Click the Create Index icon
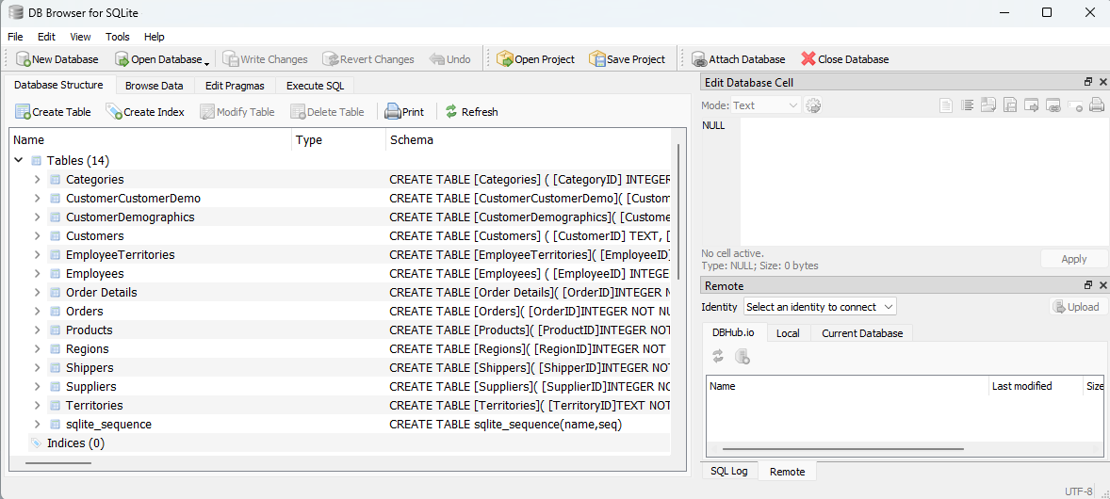The width and height of the screenshot is (1110, 499). [114, 112]
